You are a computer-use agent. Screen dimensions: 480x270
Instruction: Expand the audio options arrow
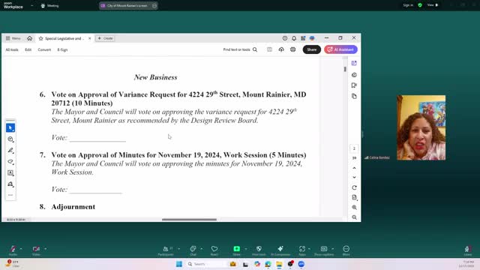(x=21, y=249)
